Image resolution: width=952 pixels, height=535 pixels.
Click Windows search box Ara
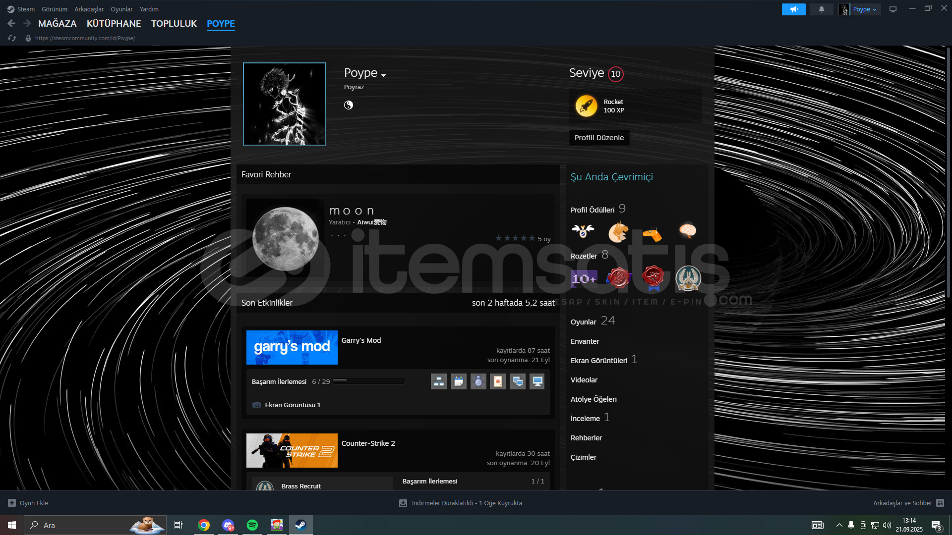click(x=95, y=525)
